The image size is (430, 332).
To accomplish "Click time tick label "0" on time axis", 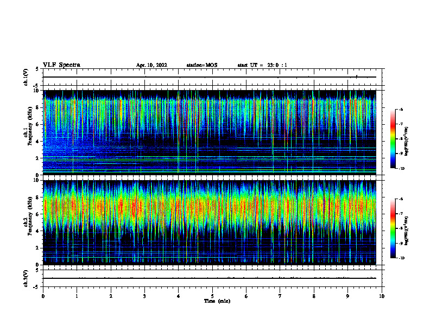I will [x=43, y=296].
